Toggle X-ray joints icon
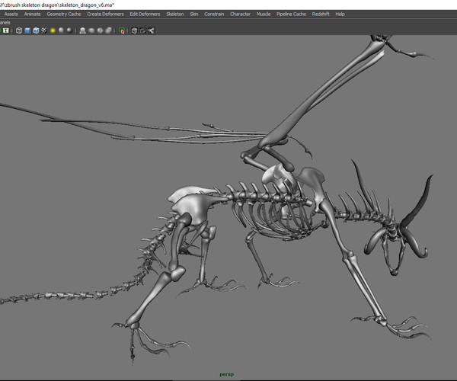Image resolution: width=457 pixels, height=381 pixels. (152, 30)
